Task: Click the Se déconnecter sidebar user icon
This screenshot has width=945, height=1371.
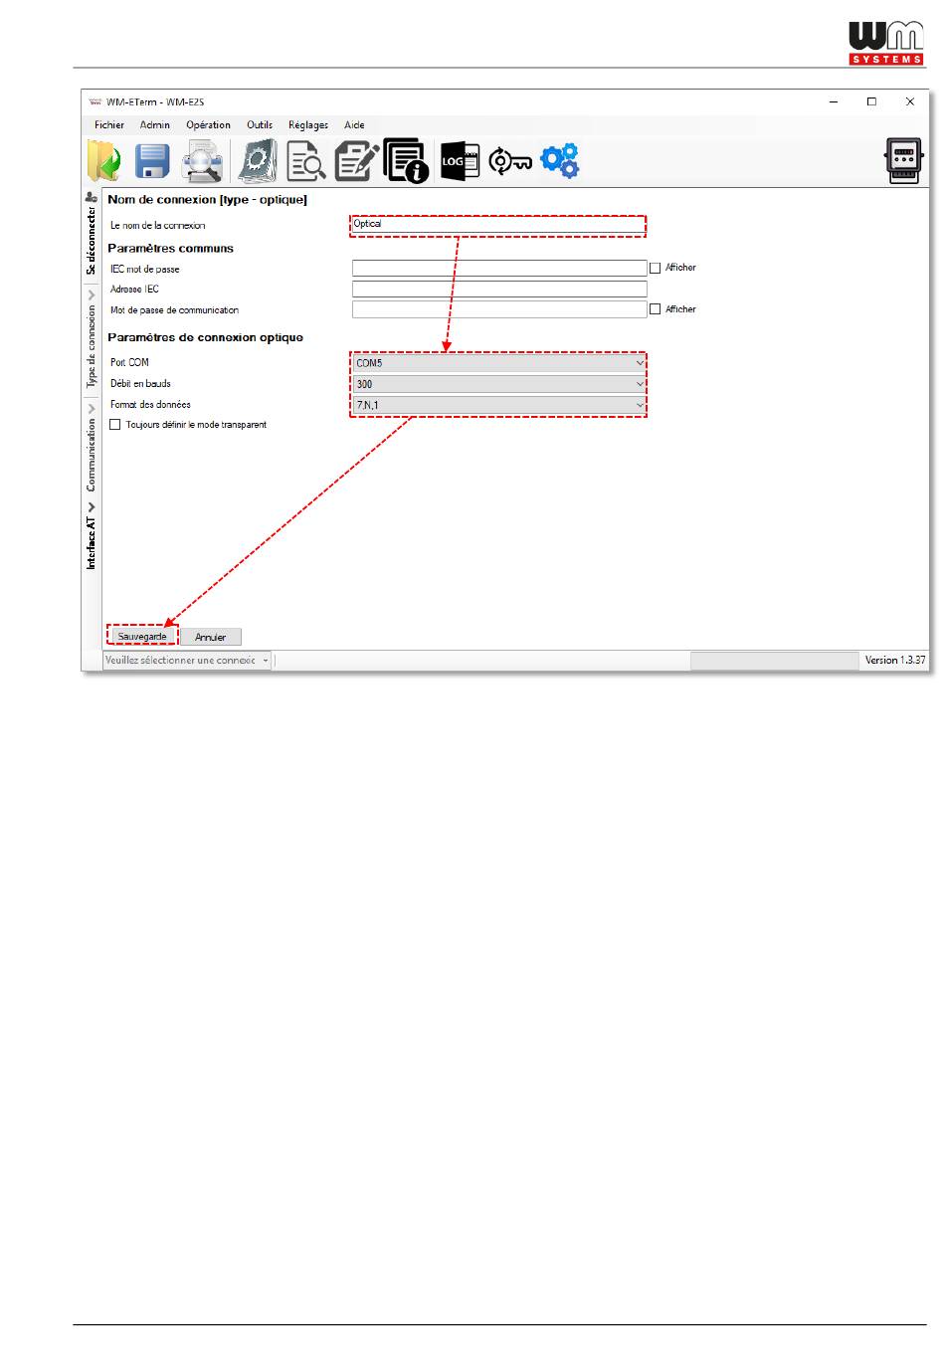Action: [x=91, y=197]
